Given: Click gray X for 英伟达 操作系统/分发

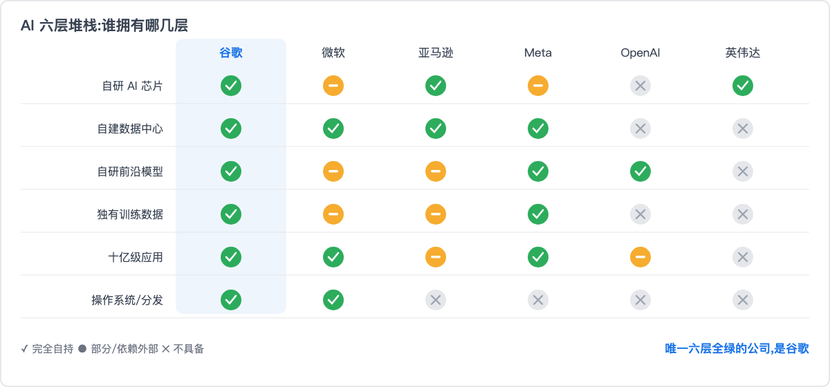Looking at the screenshot, I should click(x=743, y=300).
